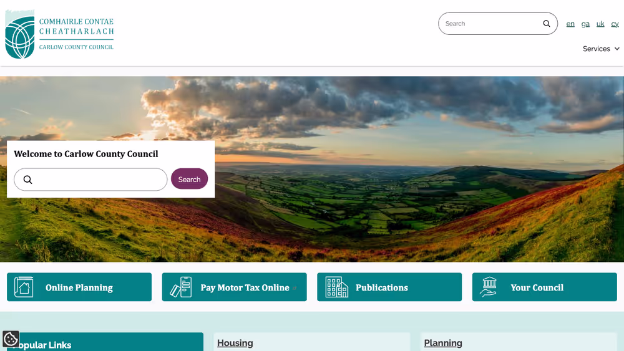Click the header search magnifier icon
624x351 pixels.
tap(547, 24)
